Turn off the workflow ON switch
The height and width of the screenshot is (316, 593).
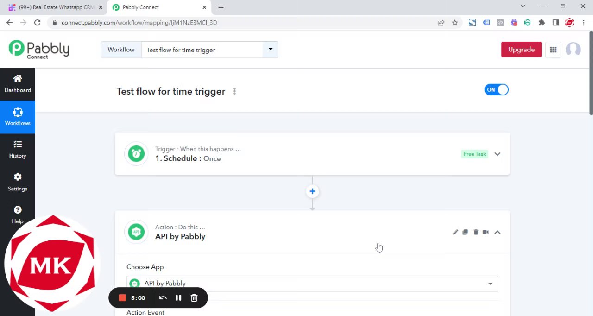pos(497,90)
